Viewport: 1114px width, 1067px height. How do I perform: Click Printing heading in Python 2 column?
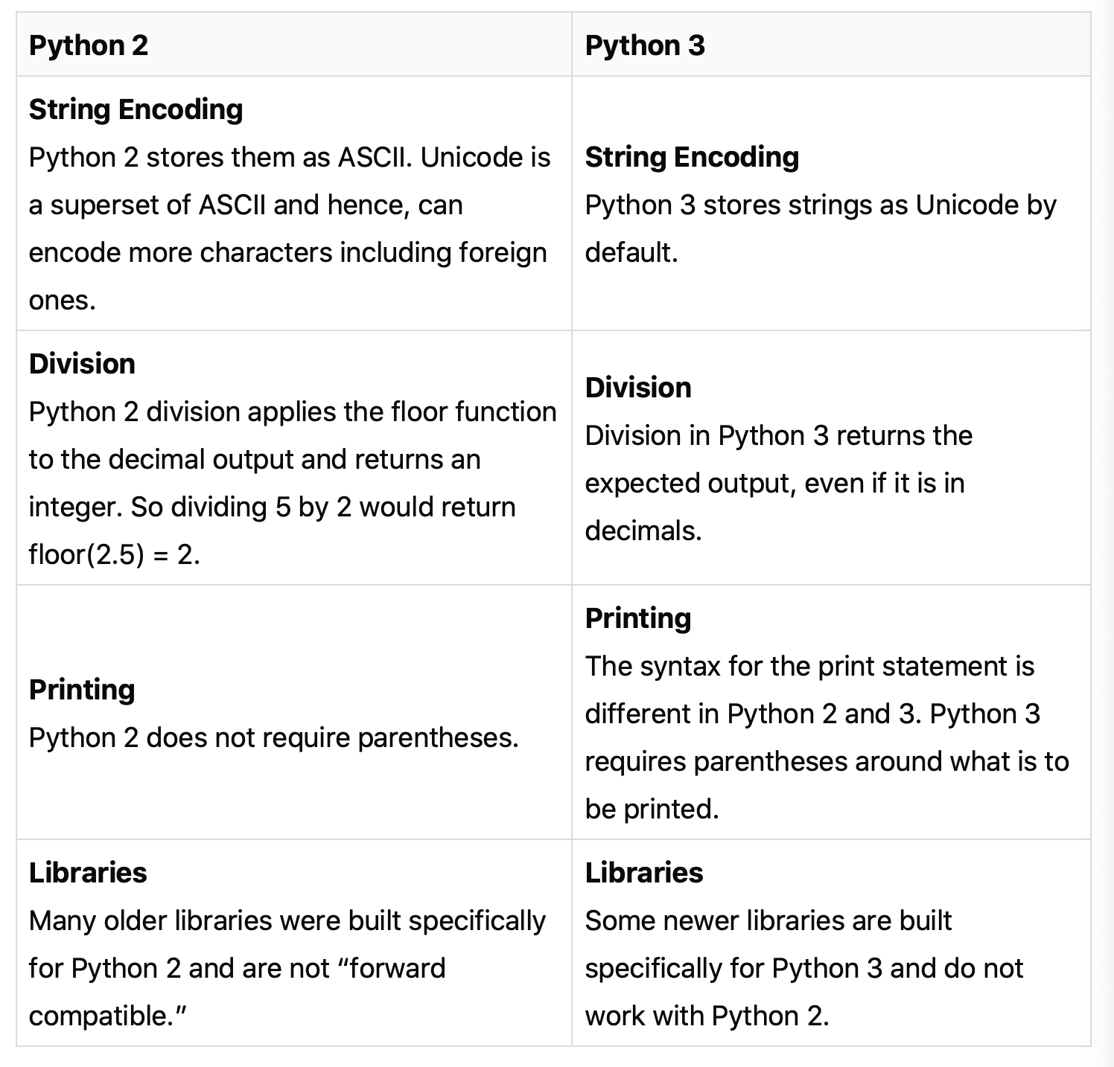coord(82,690)
